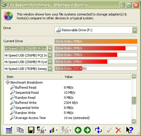The width and height of the screenshot is (141, 136).
Task: Click the removable drive icon in the combo box
Action: coord(58,30)
